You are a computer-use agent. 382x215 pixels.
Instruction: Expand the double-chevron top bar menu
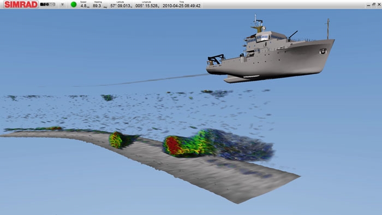(63, 4)
